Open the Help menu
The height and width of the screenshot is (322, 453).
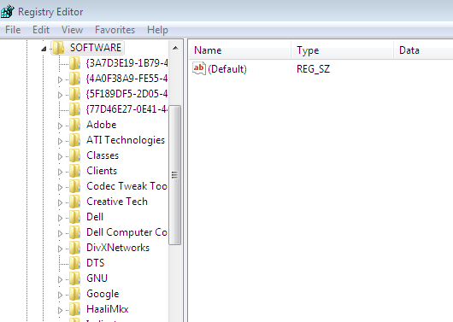(157, 30)
